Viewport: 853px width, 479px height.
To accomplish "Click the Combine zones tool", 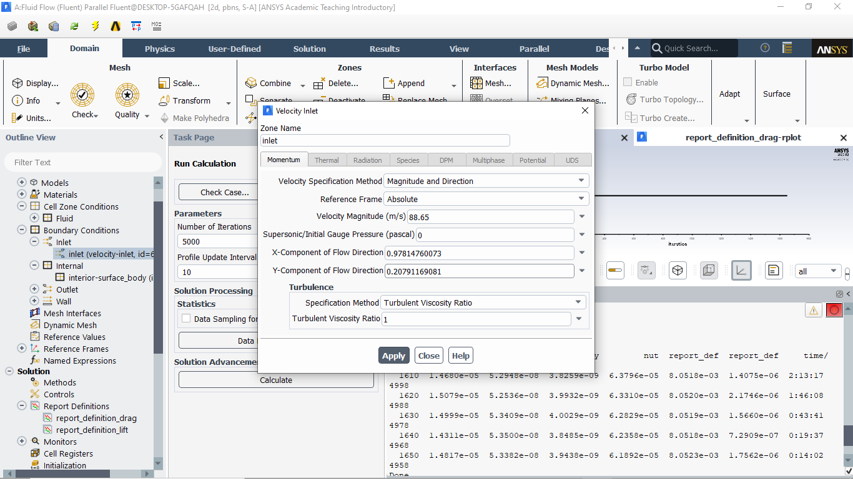I will (x=269, y=83).
